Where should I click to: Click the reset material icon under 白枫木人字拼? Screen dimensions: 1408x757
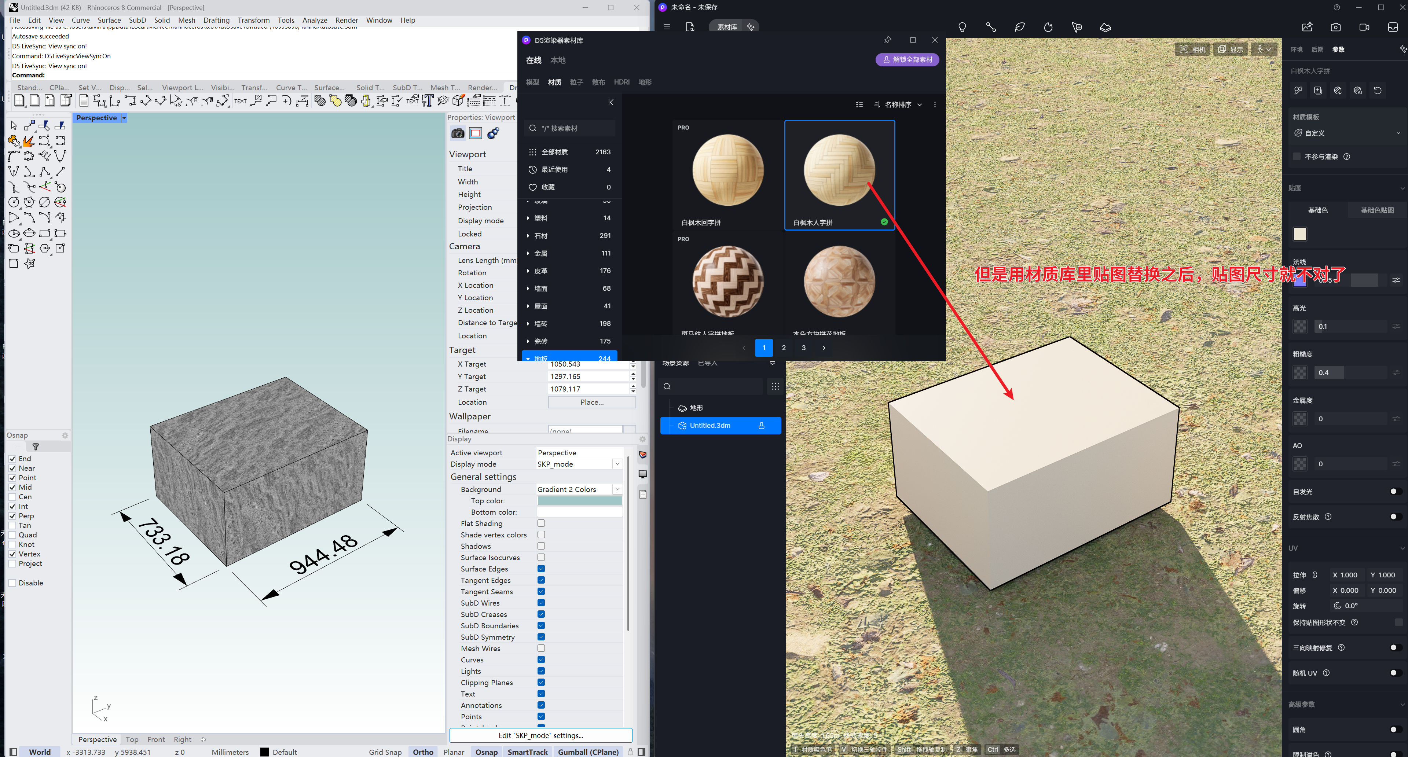coord(1378,91)
